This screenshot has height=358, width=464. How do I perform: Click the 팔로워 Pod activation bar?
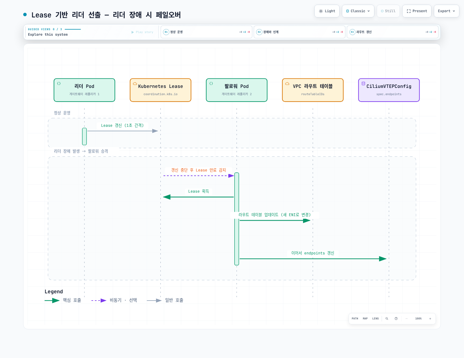point(237,219)
